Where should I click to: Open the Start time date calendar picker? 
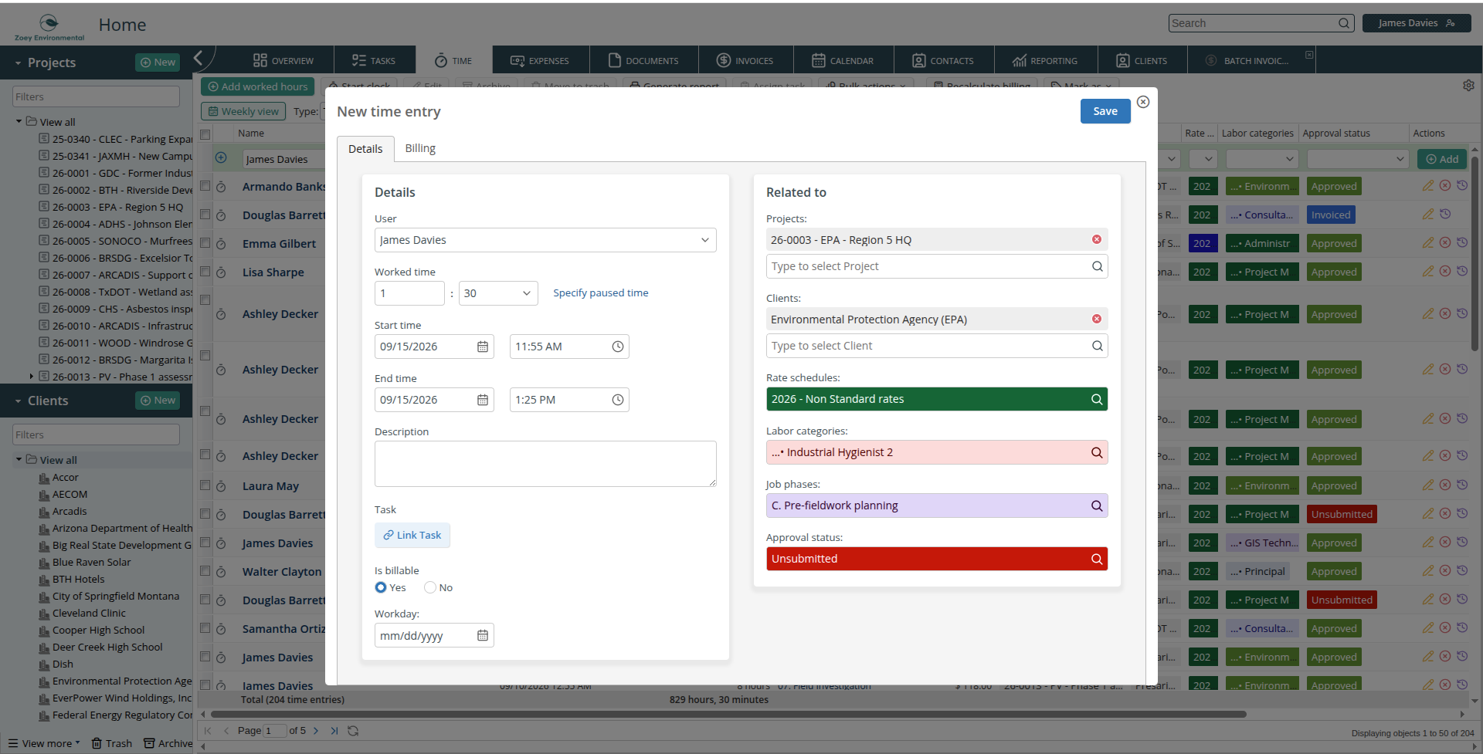point(483,347)
